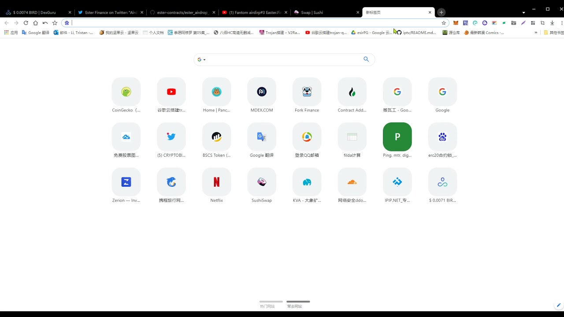Image resolution: width=564 pixels, height=317 pixels.
Task: Switch to Fantom airdrop YouTube tab
Action: [x=254, y=12]
